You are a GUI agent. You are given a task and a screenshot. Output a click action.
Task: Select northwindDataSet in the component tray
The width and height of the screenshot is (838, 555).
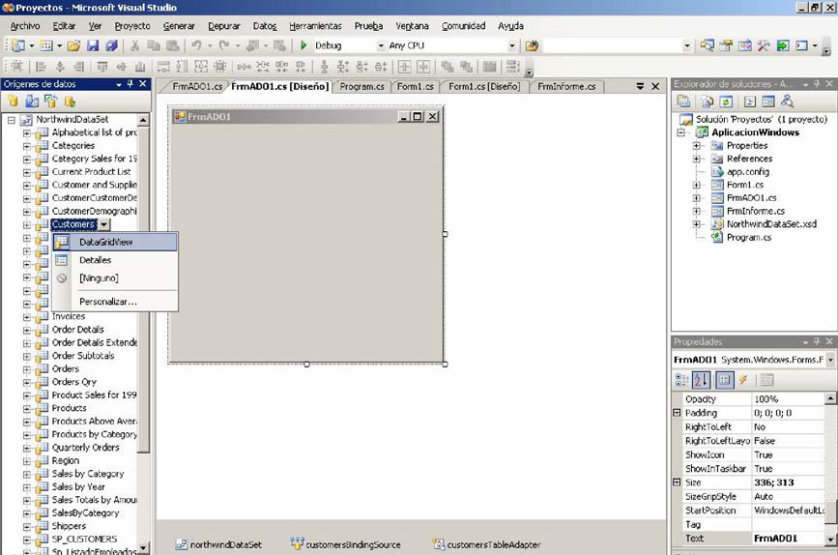[219, 544]
